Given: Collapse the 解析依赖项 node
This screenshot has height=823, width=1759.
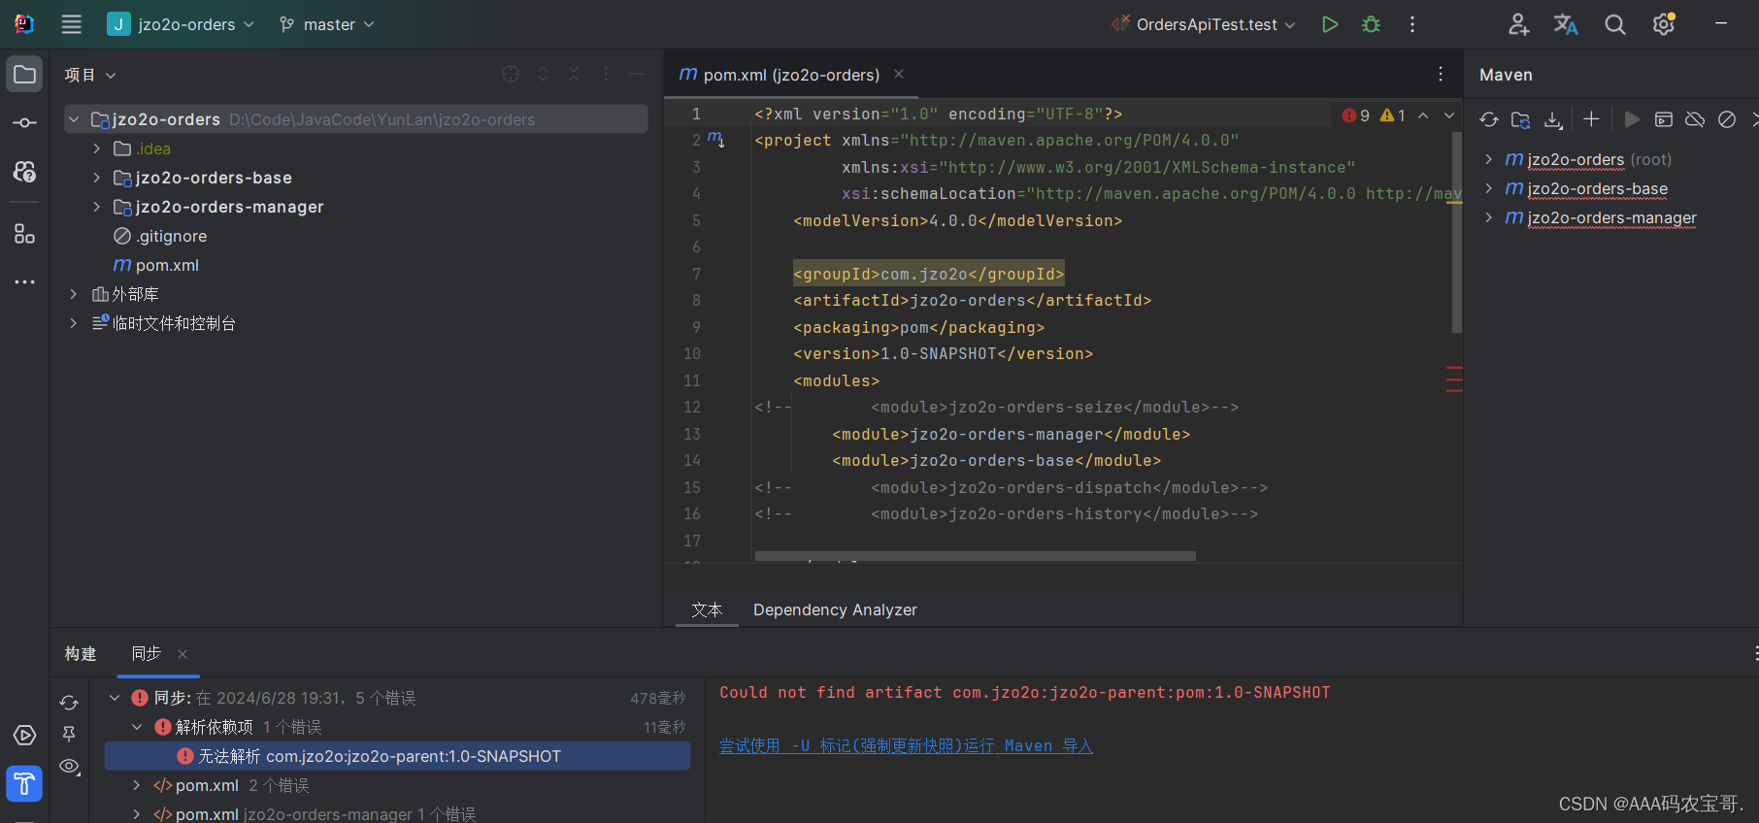Looking at the screenshot, I should click(137, 727).
